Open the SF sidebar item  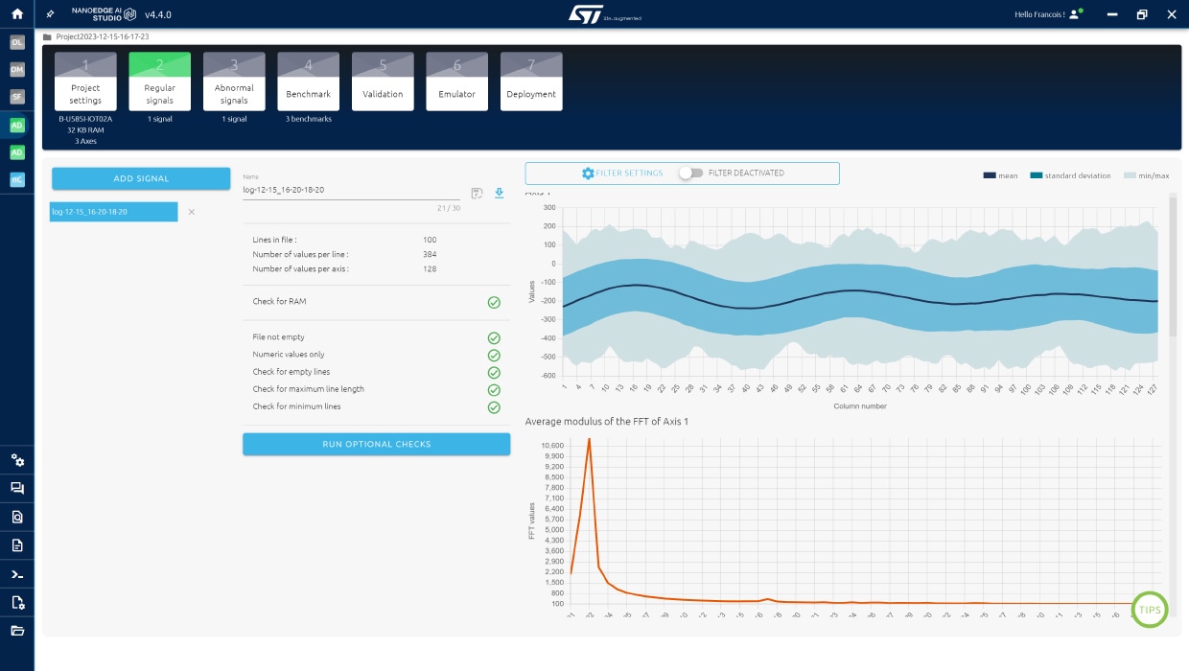click(16, 97)
